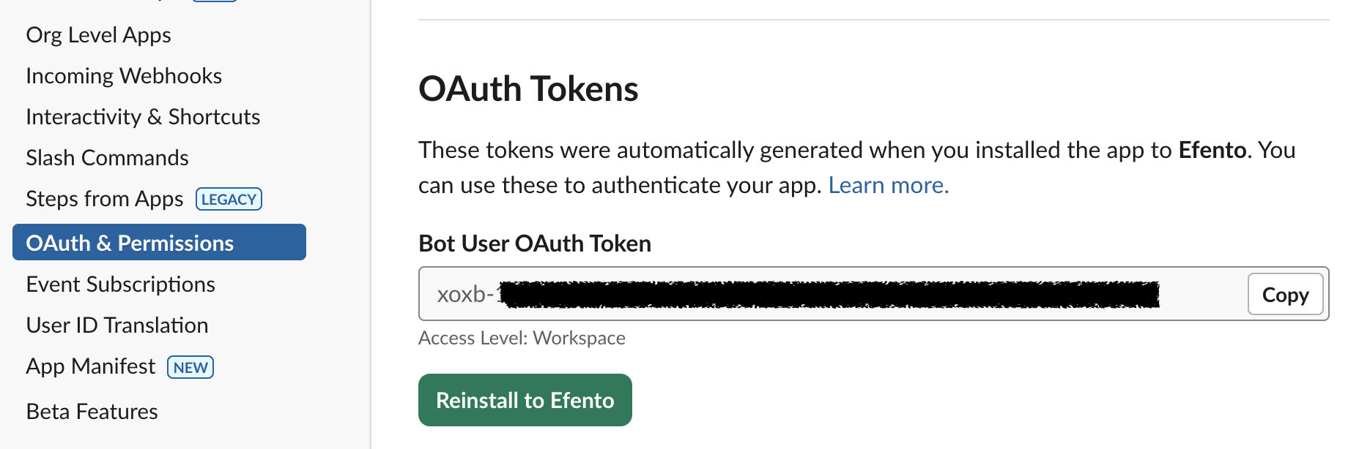Click inside the Bot User OAuth Token field
1370x449 pixels.
828,294
